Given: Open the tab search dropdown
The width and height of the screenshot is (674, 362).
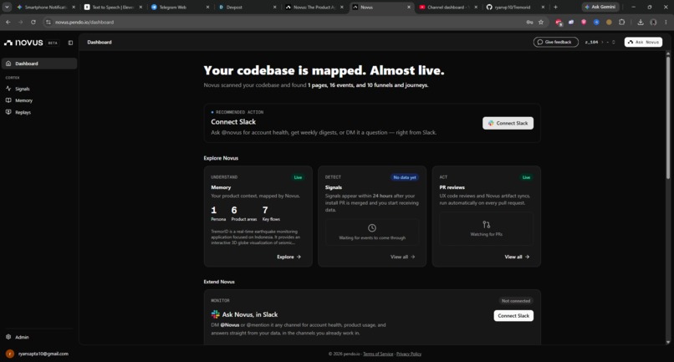Looking at the screenshot, I should pyautogui.click(x=7, y=8).
